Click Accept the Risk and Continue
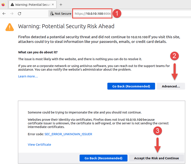 click(x=156, y=158)
